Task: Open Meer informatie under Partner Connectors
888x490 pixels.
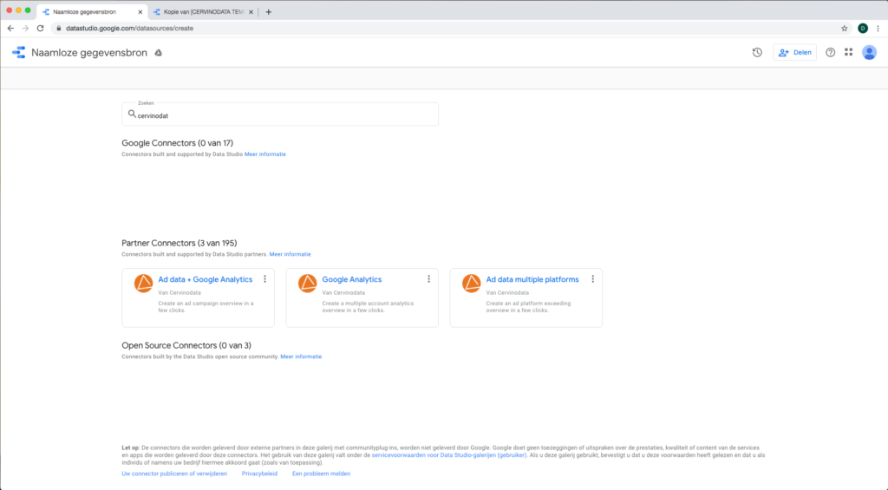Action: click(290, 254)
